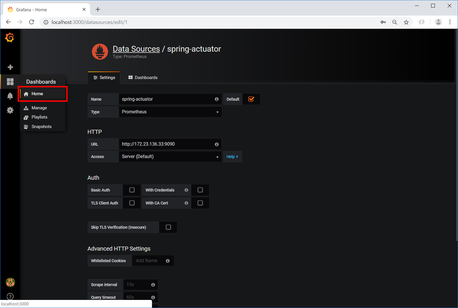Click the user avatar in sidebar
458x308 pixels.
click(x=10, y=282)
